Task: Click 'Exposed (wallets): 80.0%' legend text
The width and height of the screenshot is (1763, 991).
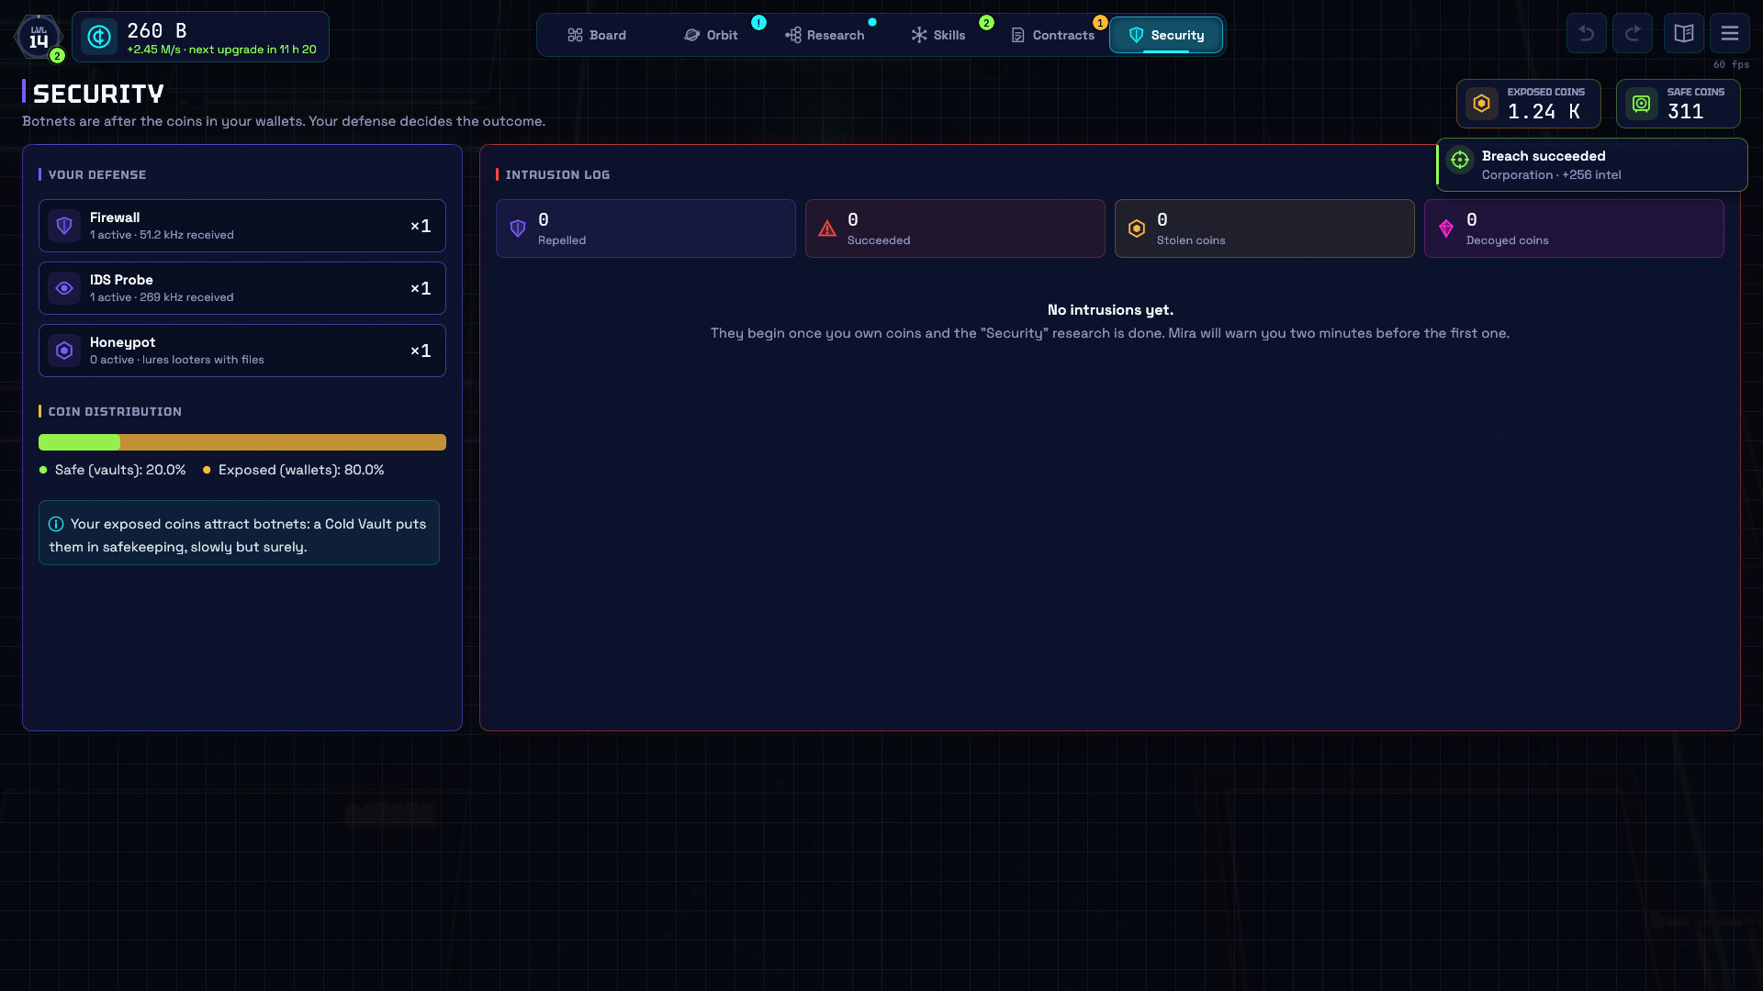Action: click(x=301, y=470)
